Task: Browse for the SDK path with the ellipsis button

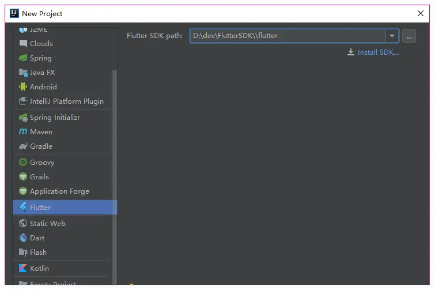Action: 409,36
